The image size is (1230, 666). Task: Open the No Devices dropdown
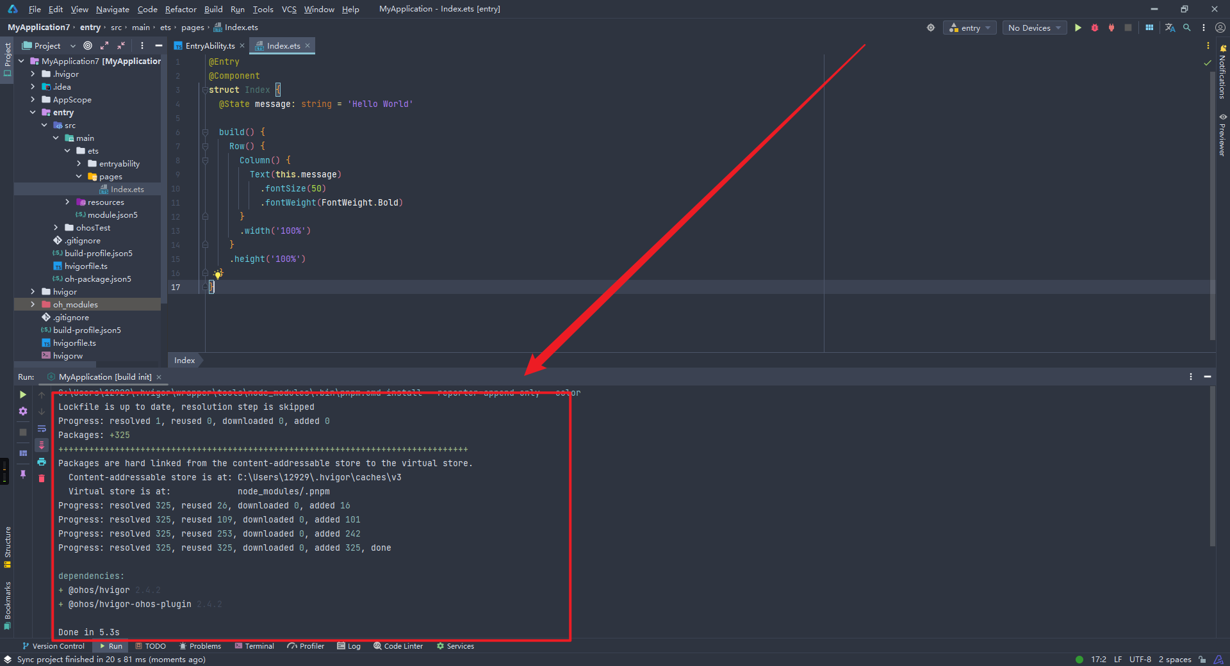click(x=1035, y=28)
